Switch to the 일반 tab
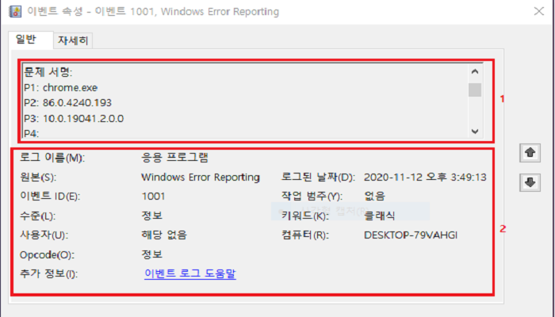 tap(27, 40)
